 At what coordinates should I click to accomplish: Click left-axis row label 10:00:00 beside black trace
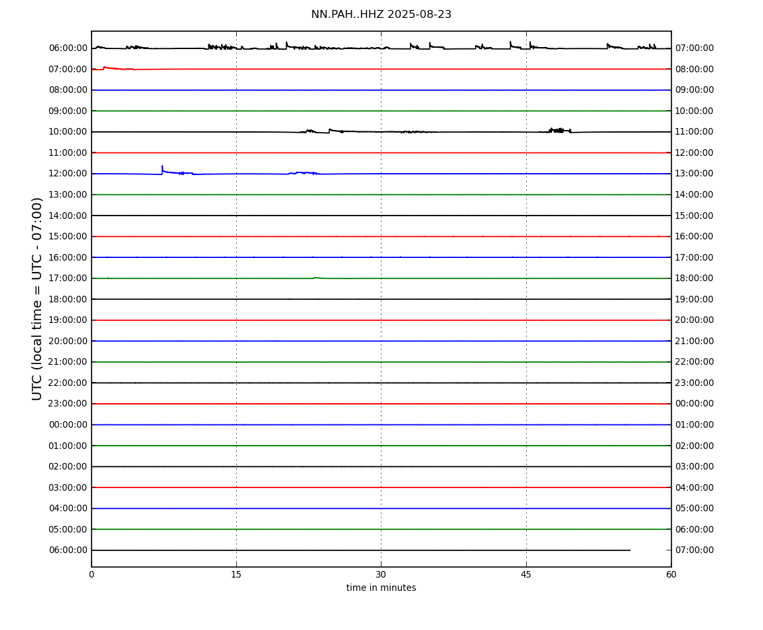pos(68,132)
